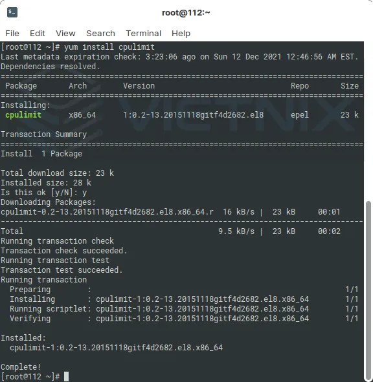Click the root@112:~ window title
The height and width of the screenshot is (382, 373).
[186, 13]
